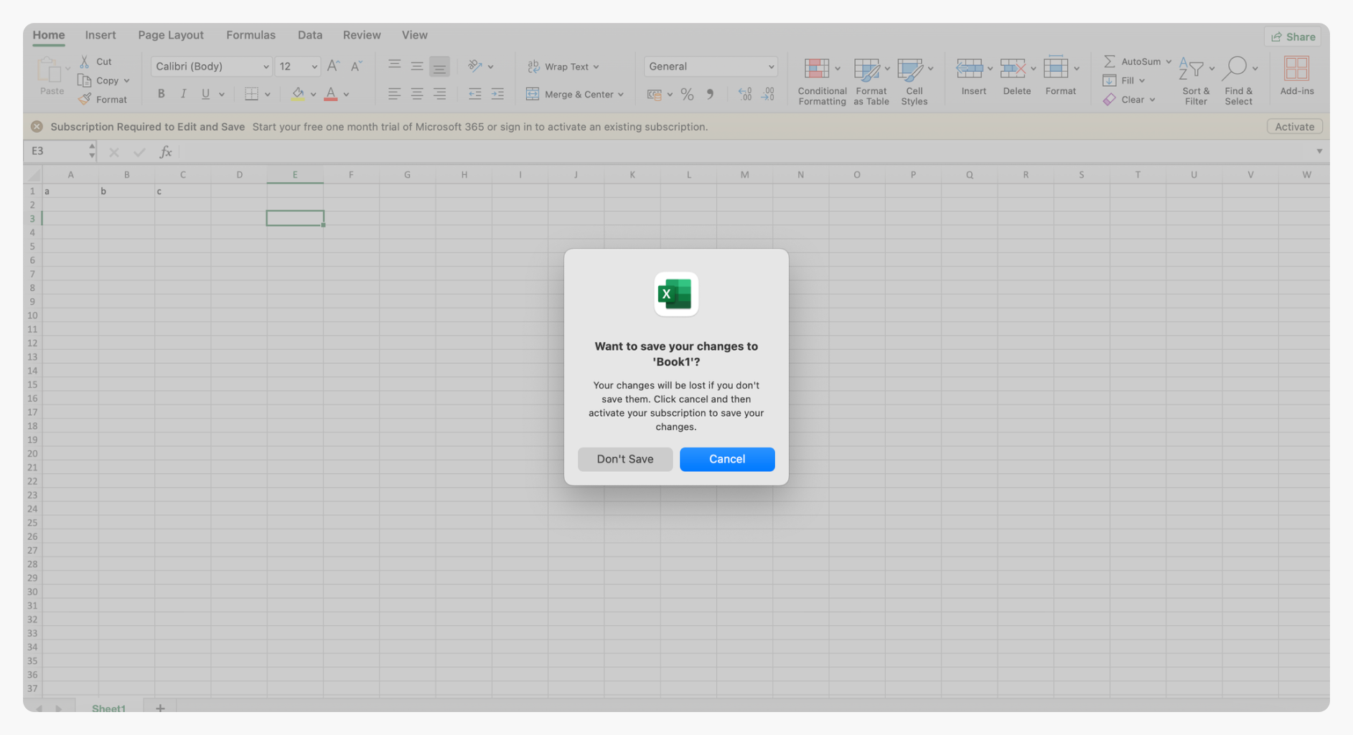Image resolution: width=1353 pixels, height=735 pixels.
Task: Click the Cut scissors icon
Action: pyautogui.click(x=85, y=62)
